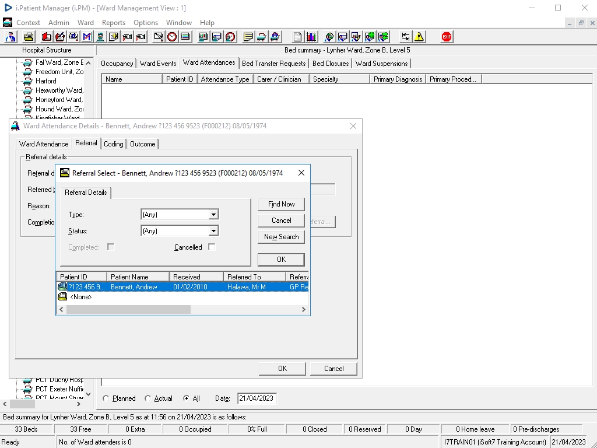The height and width of the screenshot is (448, 597).
Task: Click the referral icon on the <None> row
Action: [62, 297]
